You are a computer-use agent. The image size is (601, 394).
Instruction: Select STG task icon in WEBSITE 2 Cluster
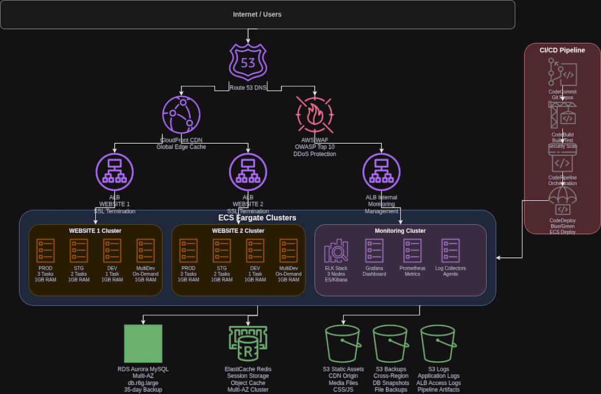click(x=221, y=251)
